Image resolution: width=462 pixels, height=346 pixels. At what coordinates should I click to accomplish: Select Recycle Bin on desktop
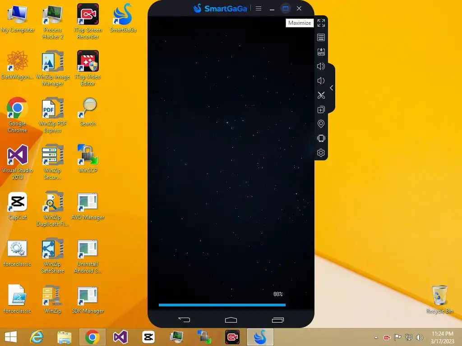point(439,299)
